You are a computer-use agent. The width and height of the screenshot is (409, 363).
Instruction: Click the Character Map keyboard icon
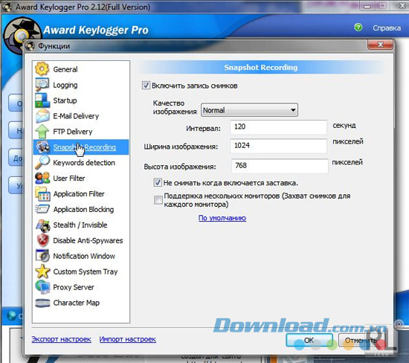[x=42, y=303]
